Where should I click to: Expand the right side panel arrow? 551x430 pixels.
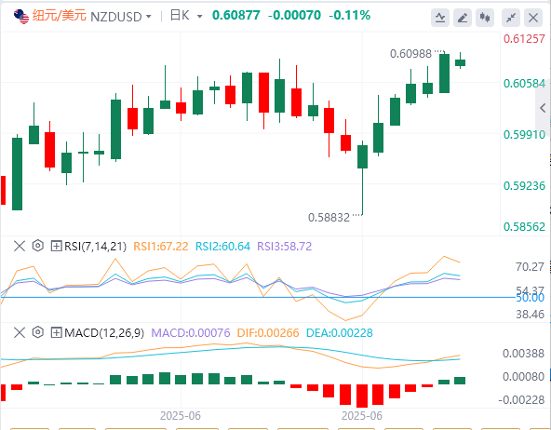[543, 108]
